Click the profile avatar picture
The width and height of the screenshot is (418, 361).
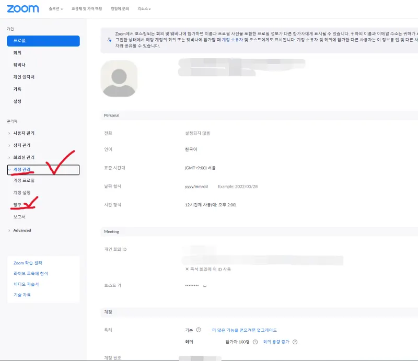[119, 78]
